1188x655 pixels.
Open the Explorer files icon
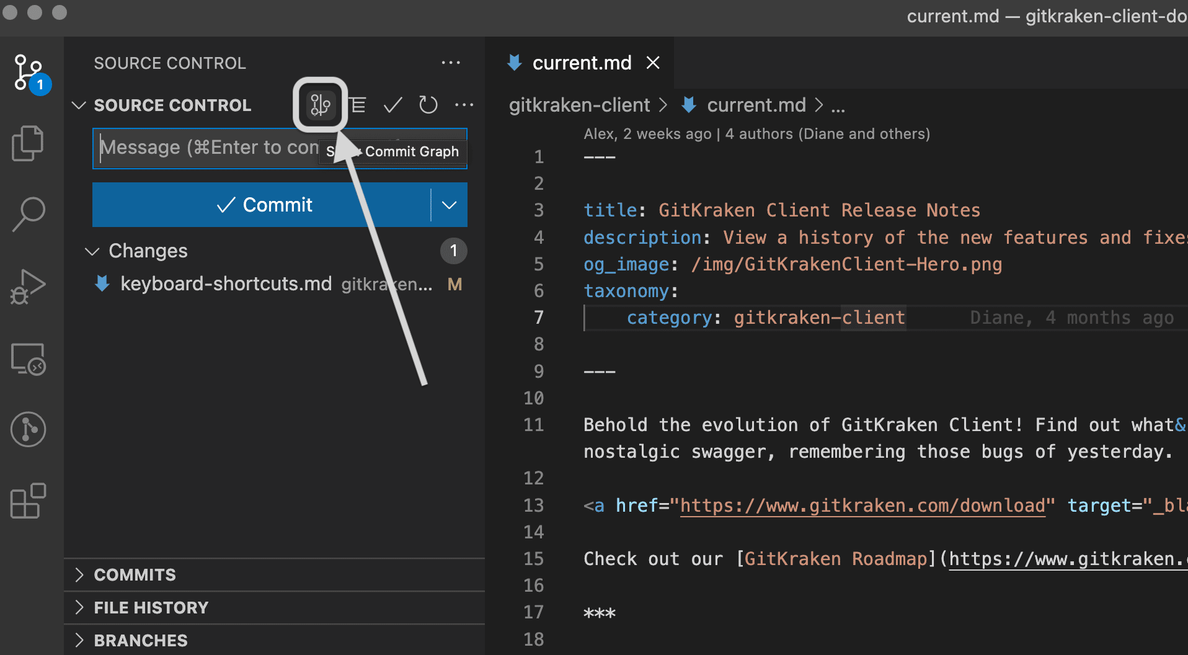point(29,143)
